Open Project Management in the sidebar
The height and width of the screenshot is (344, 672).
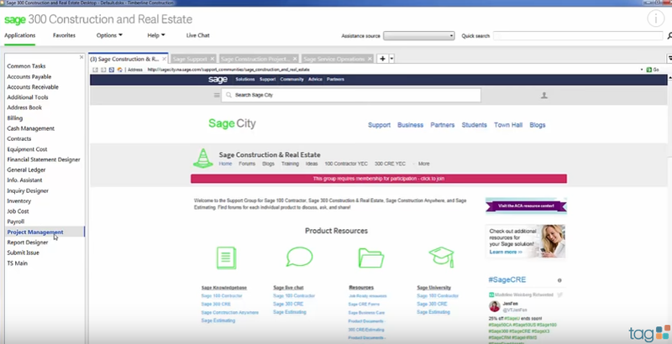point(35,232)
